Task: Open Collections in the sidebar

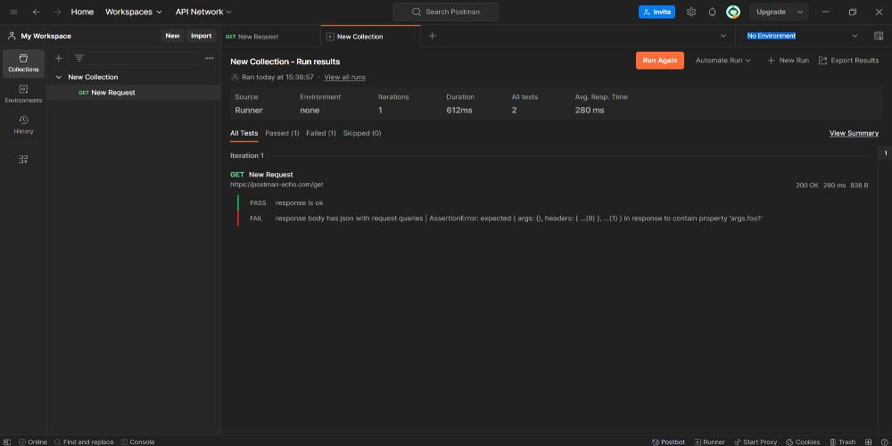Action: (x=23, y=63)
